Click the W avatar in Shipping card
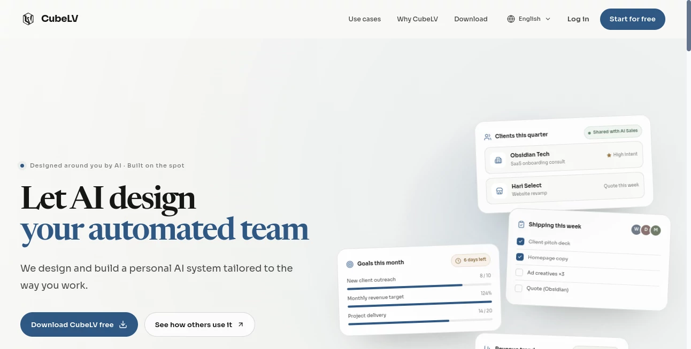 coord(636,229)
